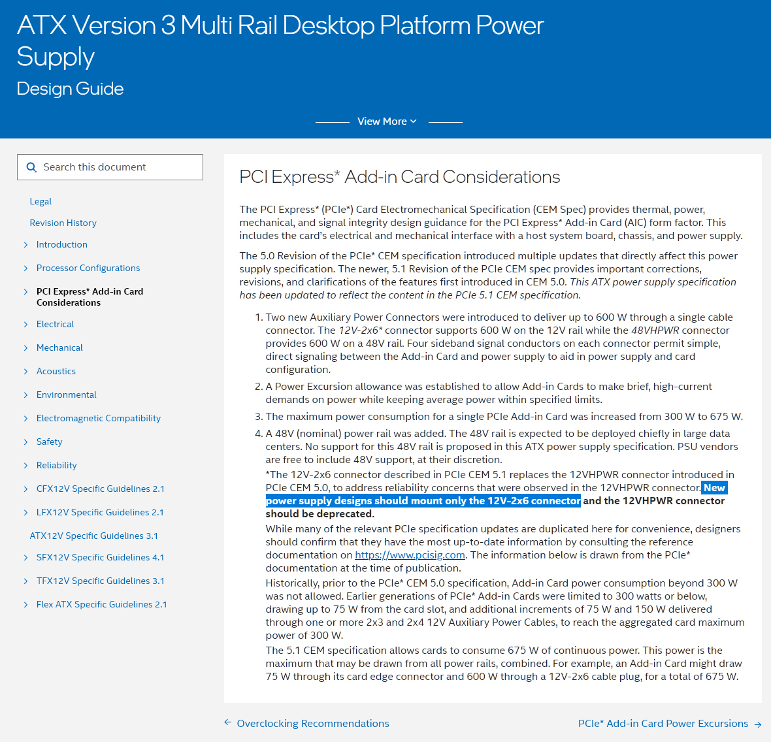Click the page heading PCI Express* Add-in Card Considerations
The image size is (771, 742).
(x=399, y=178)
